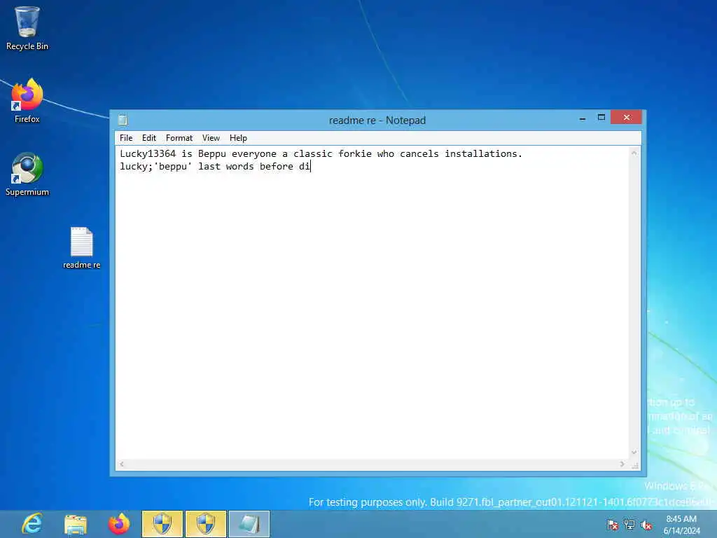Launch Internet Explorer from the taskbar

[32, 524]
